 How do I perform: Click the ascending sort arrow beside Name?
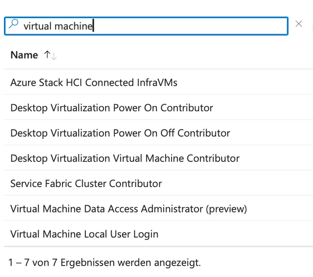pyautogui.click(x=47, y=55)
